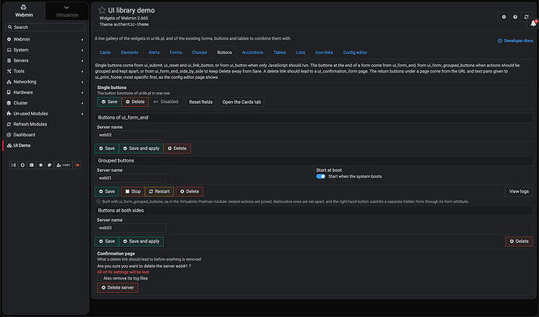Image resolution: width=539 pixels, height=317 pixels.
Task: Open module configuration gear icon in header
Action: (x=504, y=17)
